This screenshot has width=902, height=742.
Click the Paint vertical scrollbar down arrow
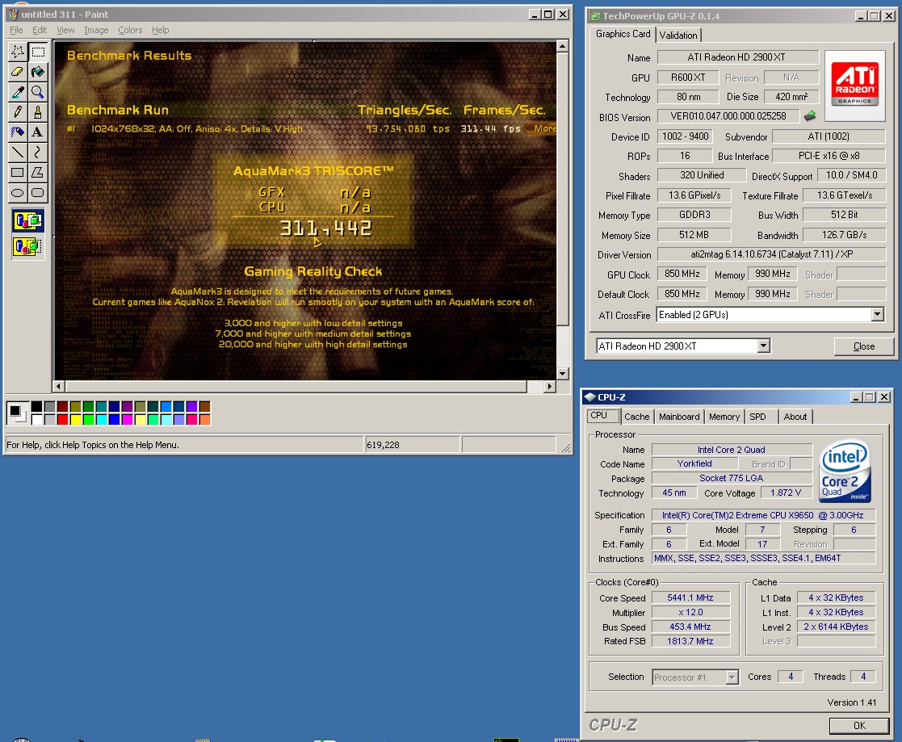point(563,374)
